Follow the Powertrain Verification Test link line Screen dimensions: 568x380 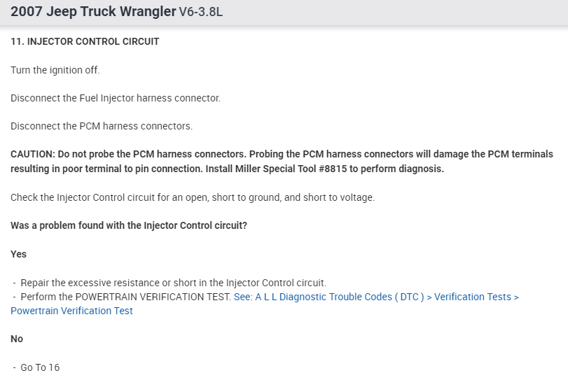click(x=71, y=311)
